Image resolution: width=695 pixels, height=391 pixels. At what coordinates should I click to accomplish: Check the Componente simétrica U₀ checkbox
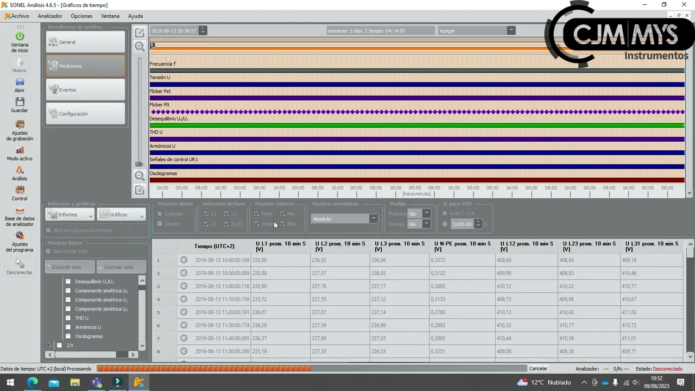68,291
